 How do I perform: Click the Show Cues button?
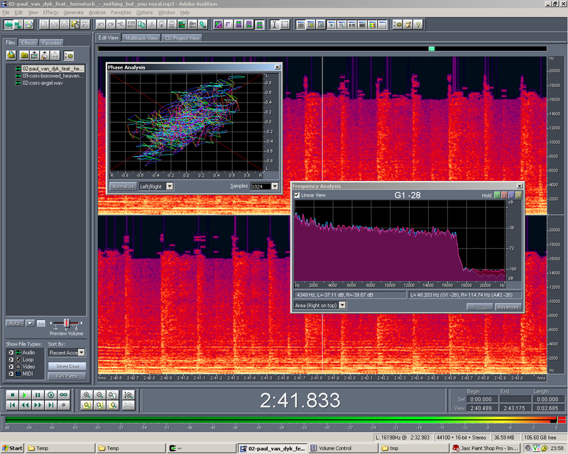[x=67, y=366]
